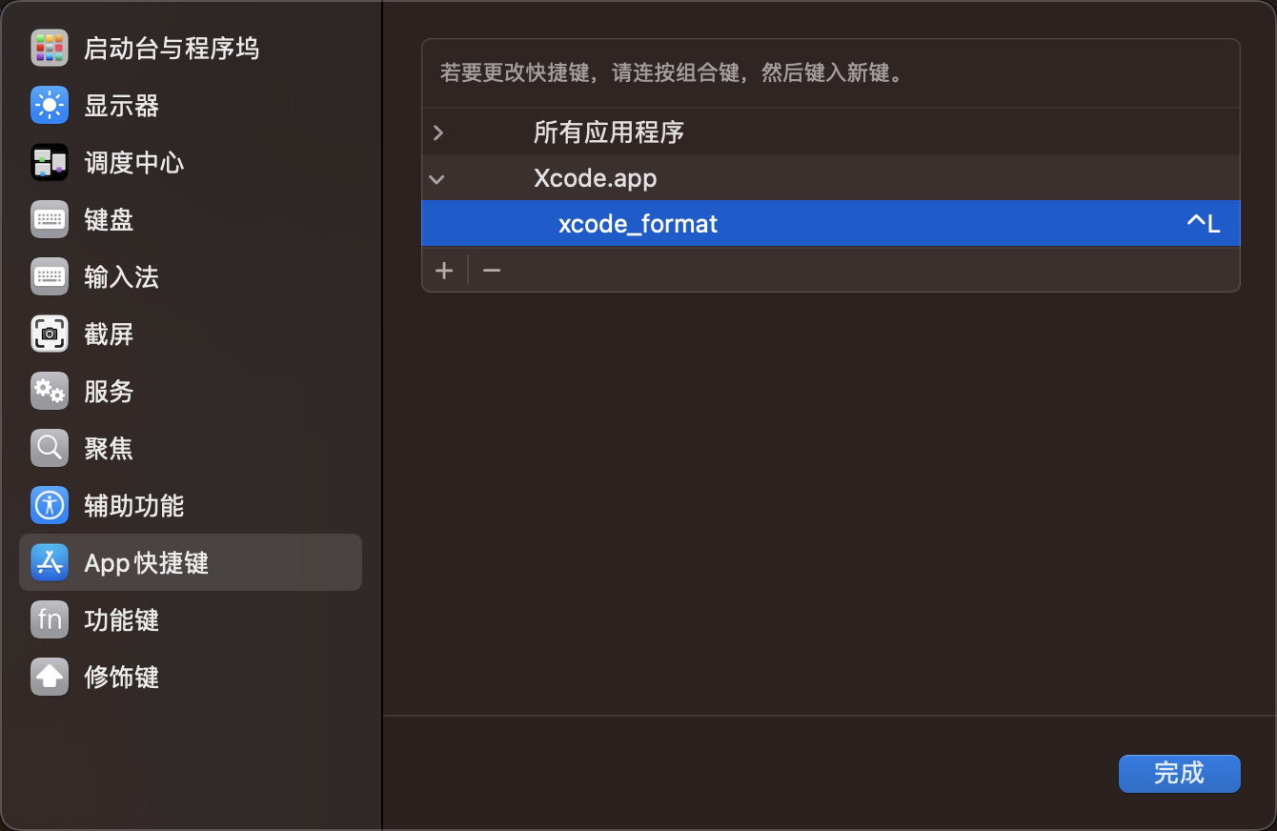This screenshot has width=1277, height=831.
Task: Select the xcode_format shortcut row
Action: [x=638, y=224]
